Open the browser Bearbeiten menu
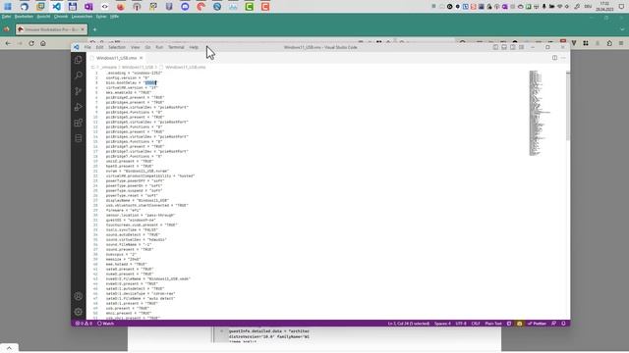Screen dimensions: 629x353 coord(24,17)
